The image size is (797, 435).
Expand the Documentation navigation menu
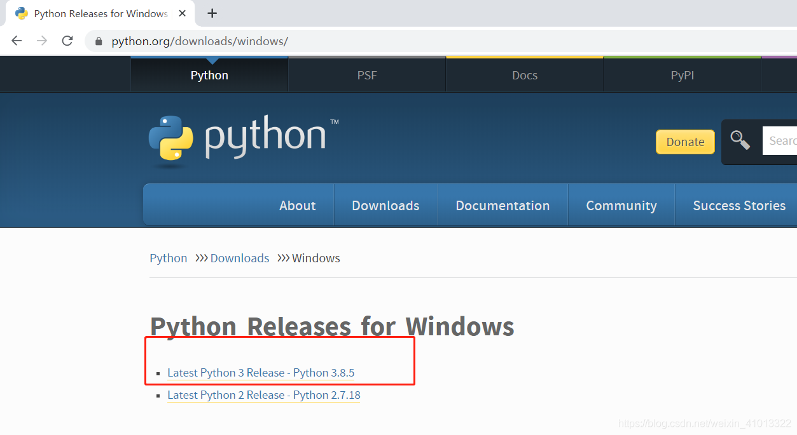502,206
